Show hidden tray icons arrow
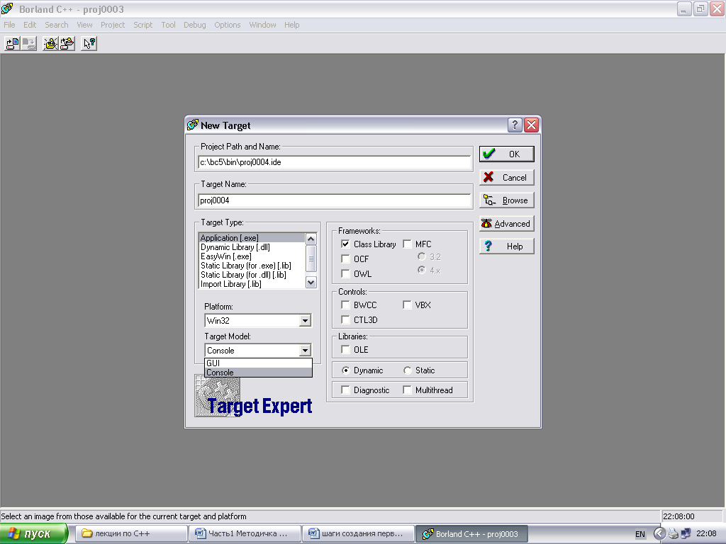726x544 pixels. point(659,534)
